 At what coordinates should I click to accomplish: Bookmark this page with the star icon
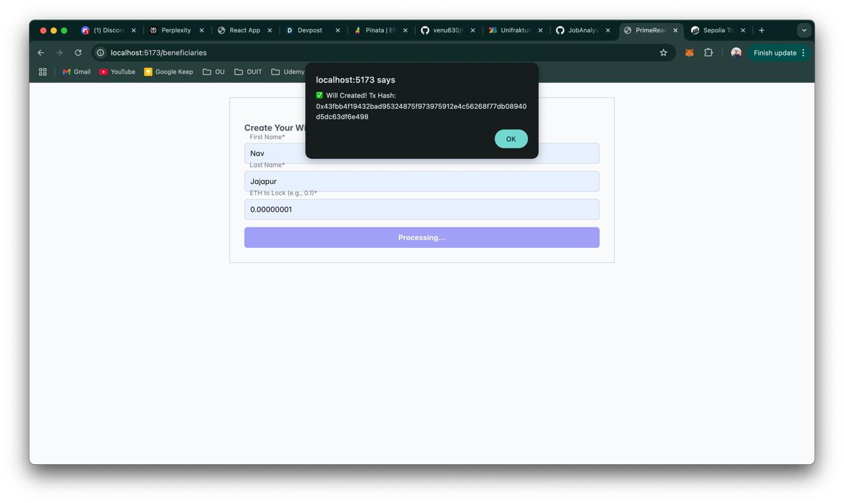[x=663, y=53]
